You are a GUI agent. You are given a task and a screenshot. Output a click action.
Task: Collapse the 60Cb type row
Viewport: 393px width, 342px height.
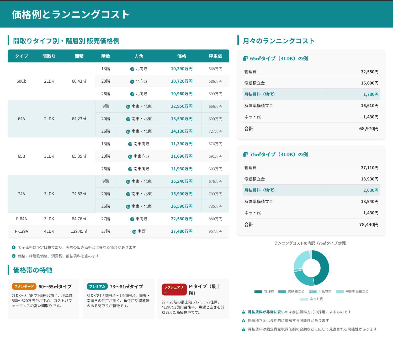(x=22, y=81)
